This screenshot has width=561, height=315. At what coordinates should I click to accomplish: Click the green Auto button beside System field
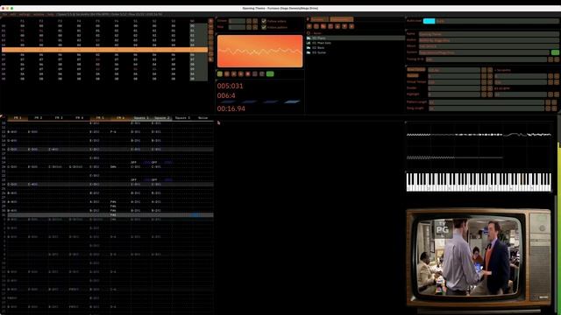[555, 52]
